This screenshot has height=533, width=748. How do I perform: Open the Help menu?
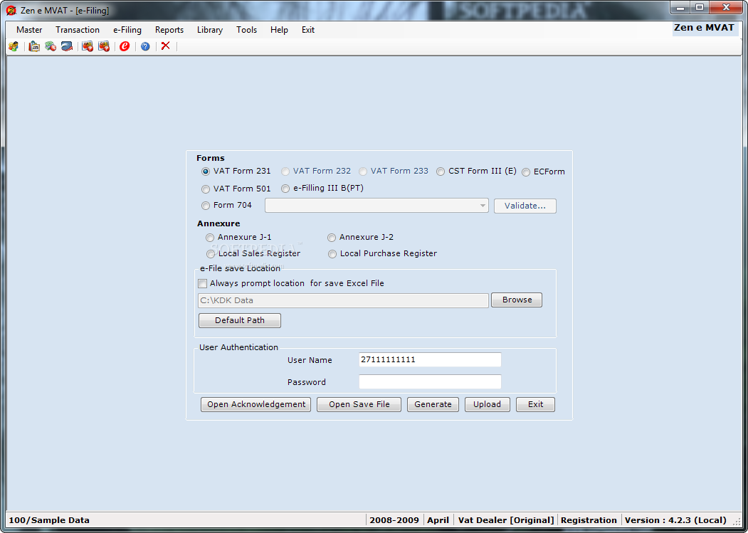pyautogui.click(x=279, y=30)
